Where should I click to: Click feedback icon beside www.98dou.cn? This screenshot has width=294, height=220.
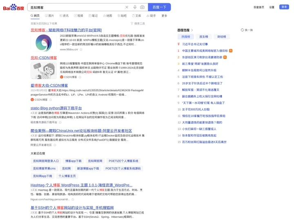pyautogui.click(x=81, y=50)
